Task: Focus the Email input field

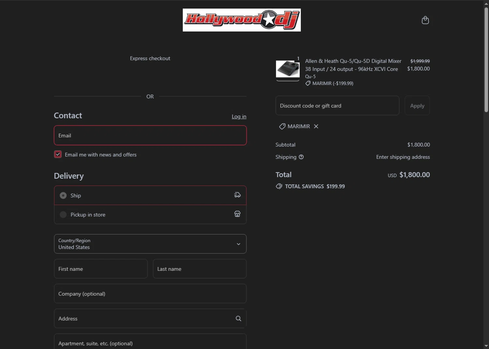Action: pyautogui.click(x=150, y=135)
